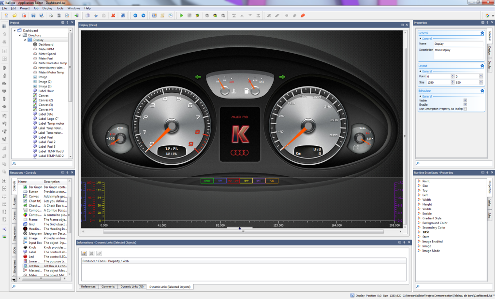Screen dimensions: 495x299
Task: Switch to the Comments tab
Action: (108, 287)
